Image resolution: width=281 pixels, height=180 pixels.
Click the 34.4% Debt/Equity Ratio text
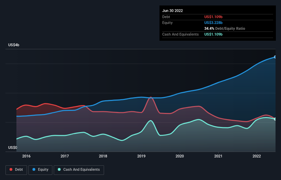point(225,28)
